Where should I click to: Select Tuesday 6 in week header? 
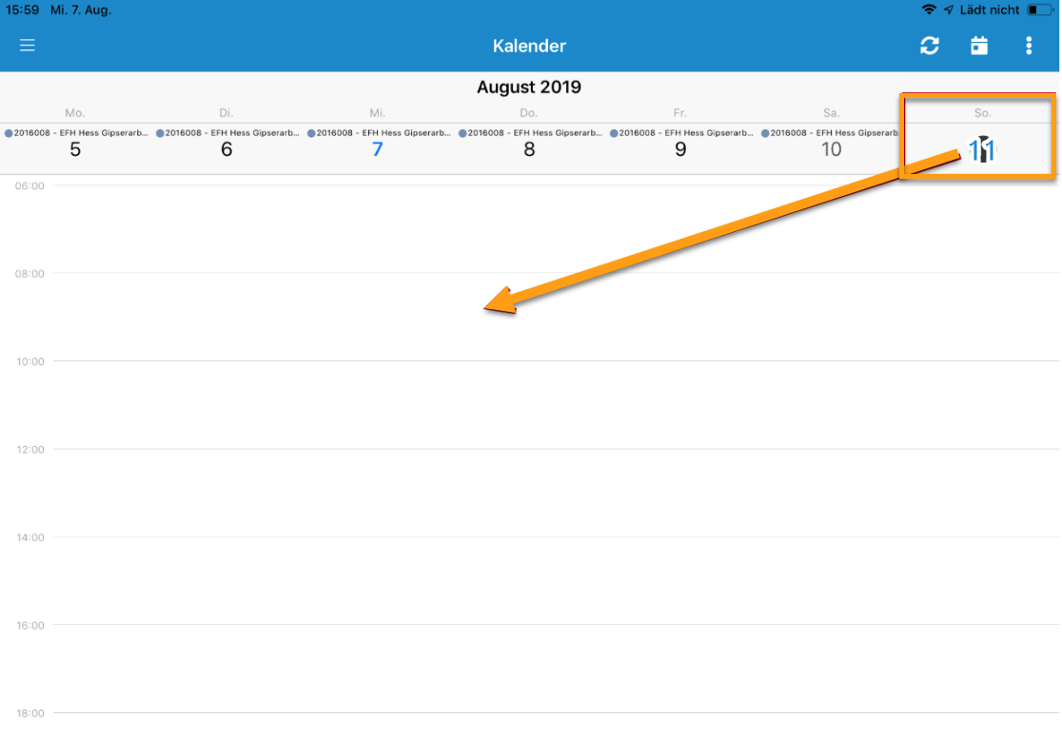coord(226,149)
